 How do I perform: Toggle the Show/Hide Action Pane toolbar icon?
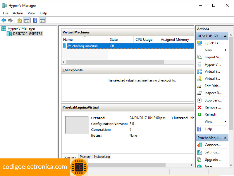click(x=42, y=20)
